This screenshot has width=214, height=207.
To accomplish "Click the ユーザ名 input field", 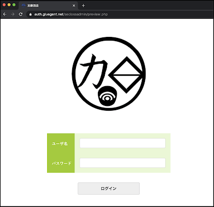I will point(123,143).
